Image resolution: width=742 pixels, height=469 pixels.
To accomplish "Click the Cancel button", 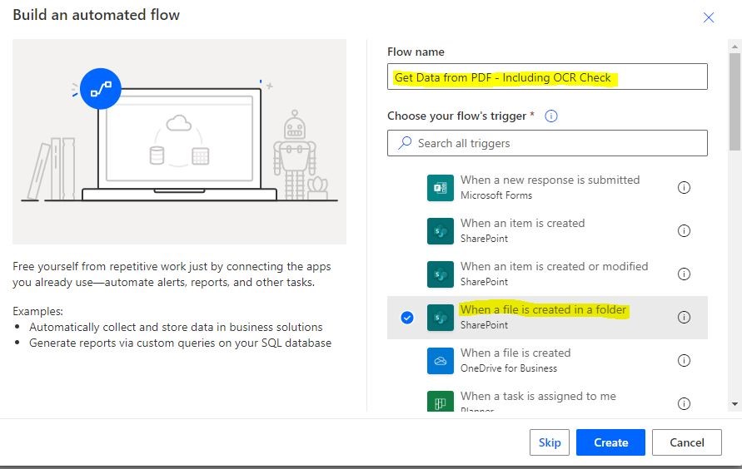I will coord(687,442).
